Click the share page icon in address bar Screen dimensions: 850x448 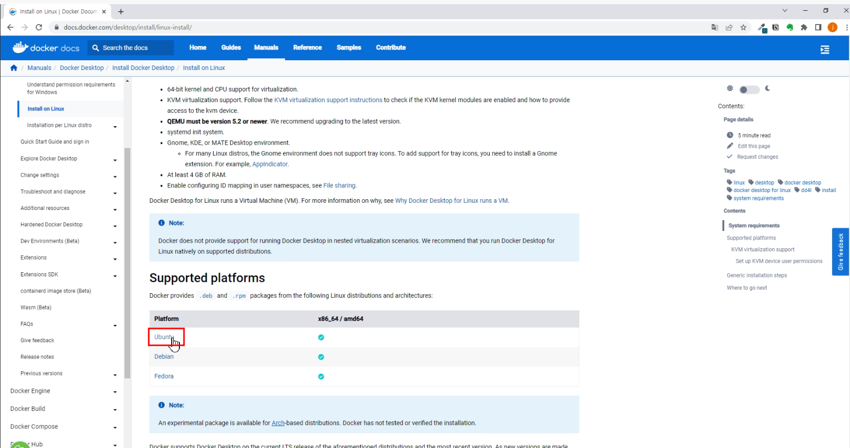pyautogui.click(x=729, y=27)
